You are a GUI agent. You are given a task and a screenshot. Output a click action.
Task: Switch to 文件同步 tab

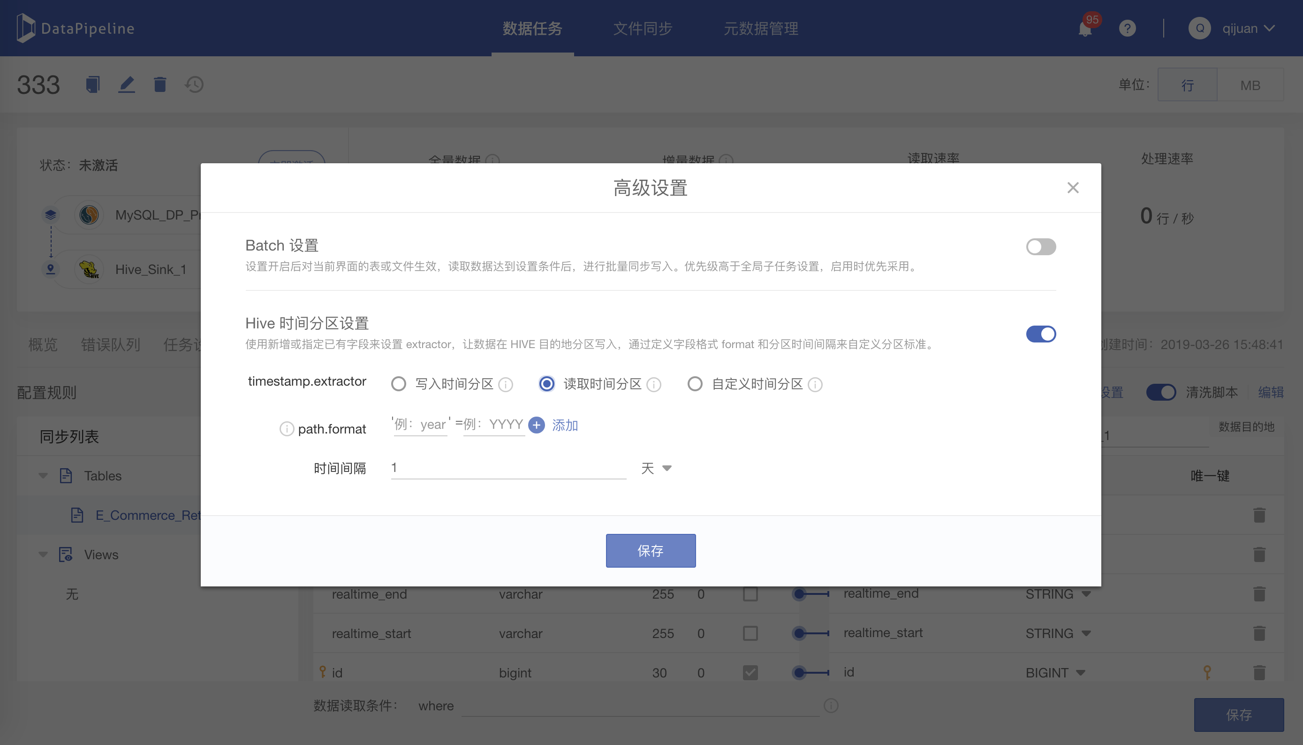point(643,29)
